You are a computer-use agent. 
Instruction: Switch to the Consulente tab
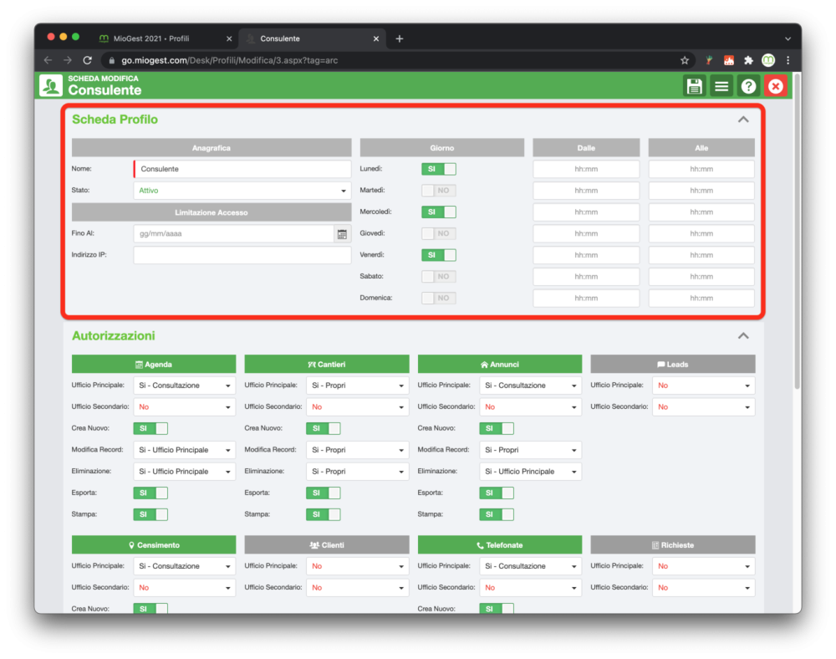[312, 38]
